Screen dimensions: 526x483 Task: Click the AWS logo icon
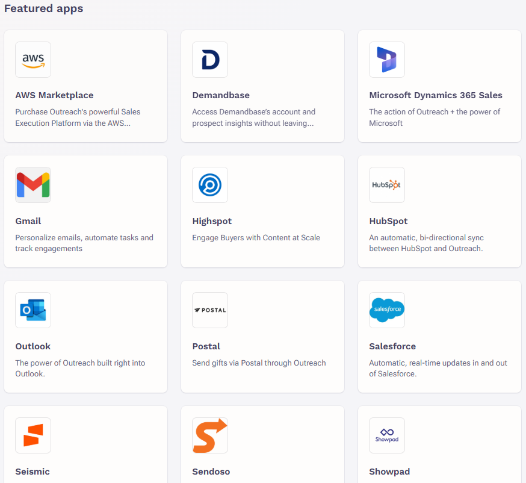click(x=33, y=60)
